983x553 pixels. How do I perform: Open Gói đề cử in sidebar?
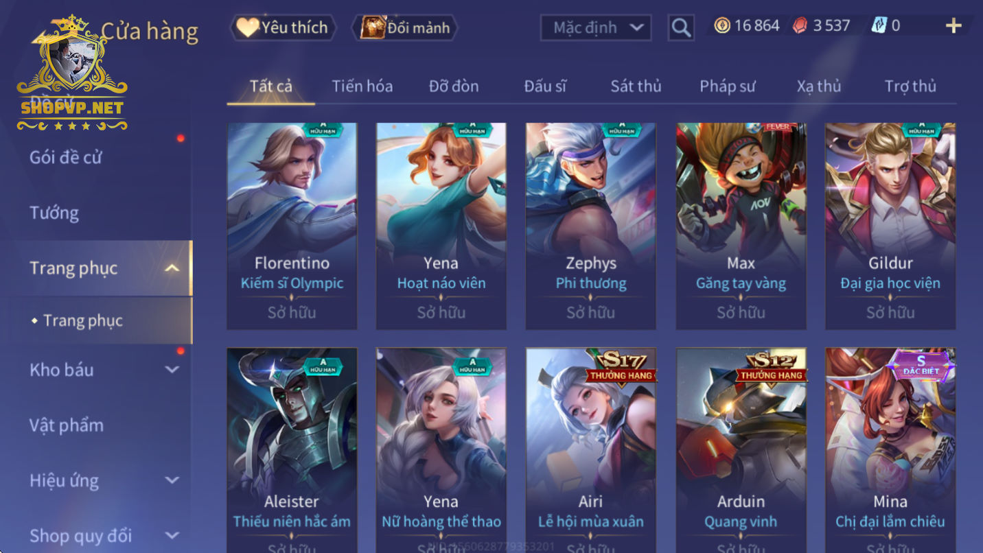(65, 157)
